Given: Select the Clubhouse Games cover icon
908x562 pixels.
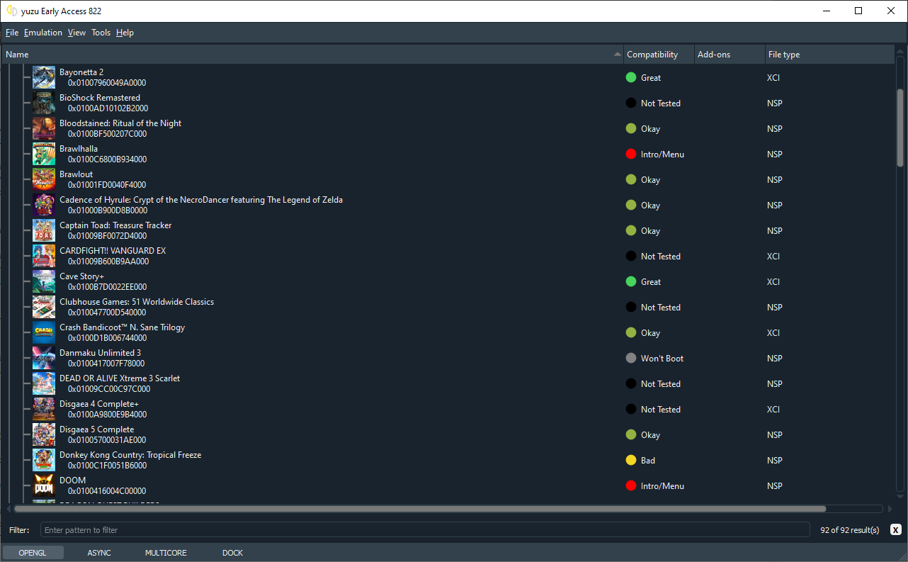Looking at the screenshot, I should click(44, 307).
